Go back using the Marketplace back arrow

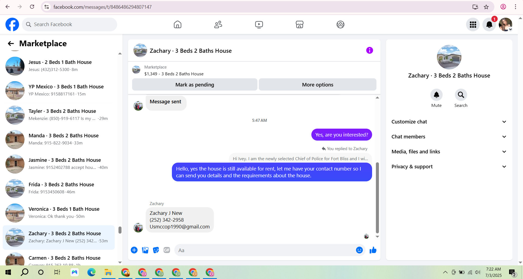(x=11, y=44)
